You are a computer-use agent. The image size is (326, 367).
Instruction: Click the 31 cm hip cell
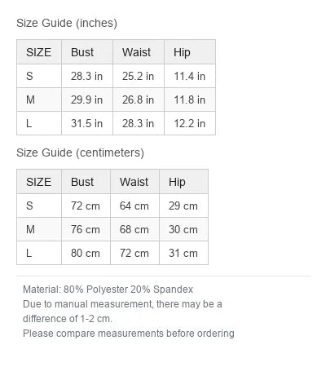click(183, 253)
